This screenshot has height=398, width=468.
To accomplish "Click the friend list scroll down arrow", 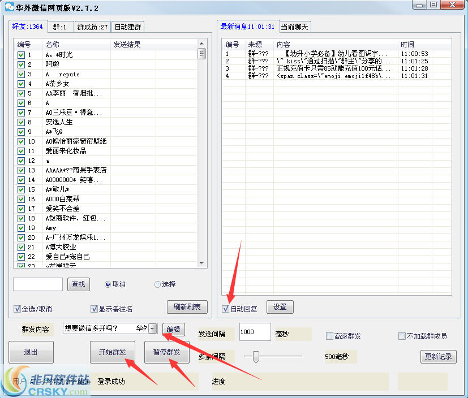I will coord(202,263).
